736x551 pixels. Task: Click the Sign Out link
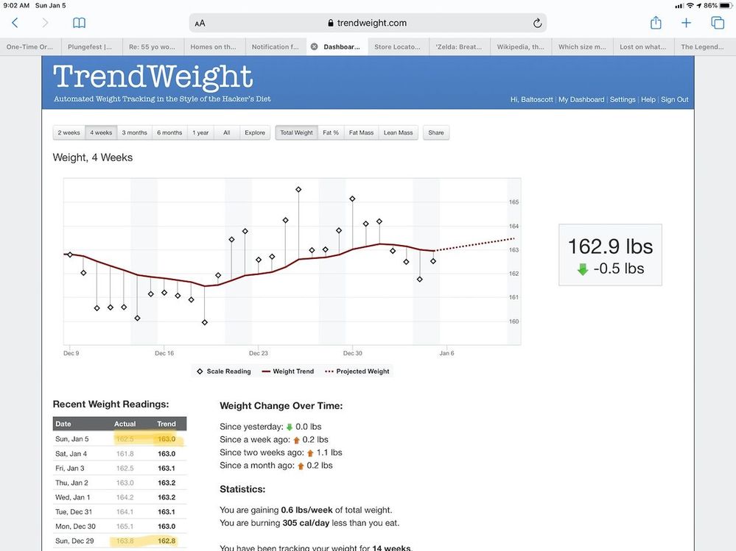tap(674, 99)
